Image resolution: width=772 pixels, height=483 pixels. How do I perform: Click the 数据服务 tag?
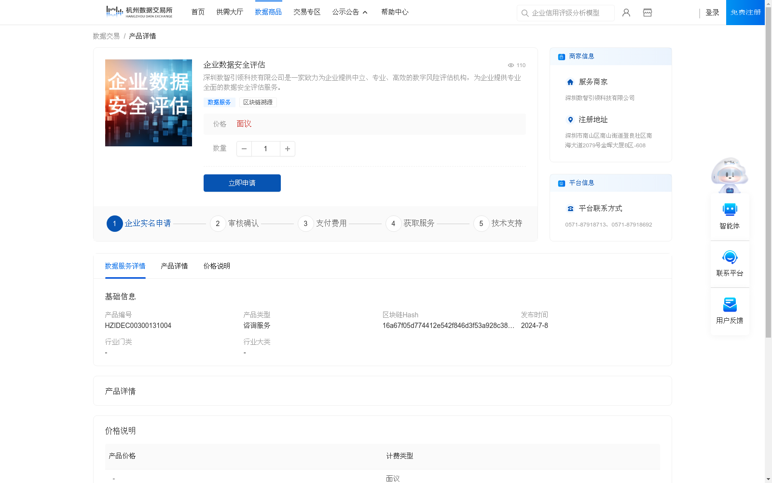click(x=219, y=102)
